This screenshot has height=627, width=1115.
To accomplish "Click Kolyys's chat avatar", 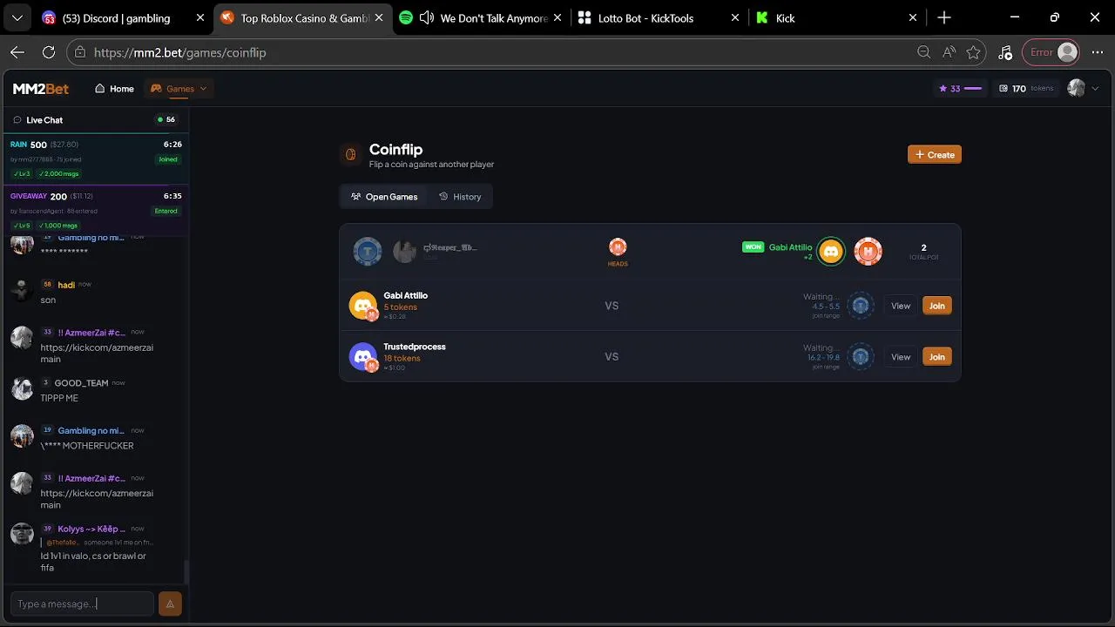I will coord(22,533).
